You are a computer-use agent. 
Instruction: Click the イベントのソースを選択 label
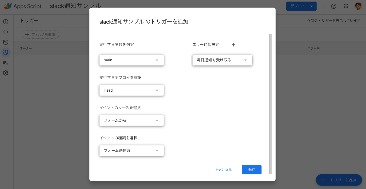120,108
